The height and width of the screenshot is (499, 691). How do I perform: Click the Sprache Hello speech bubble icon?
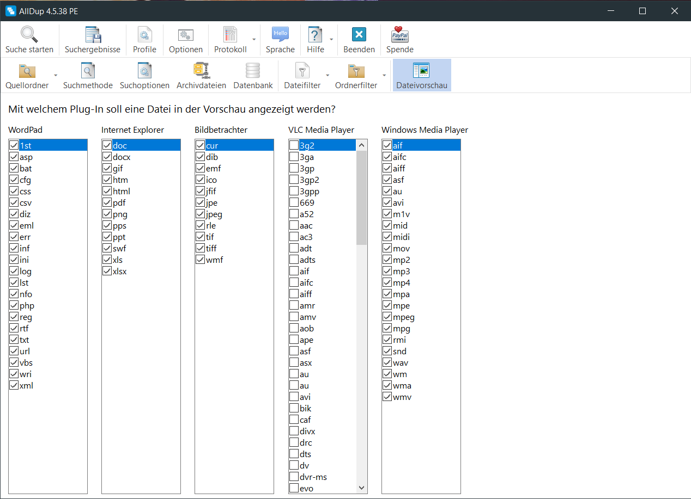coord(280,35)
